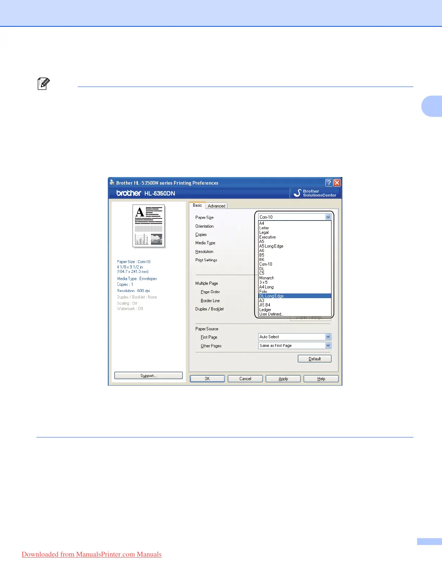This screenshot has width=442, height=571.
Task: Open Downloaded from ManualsPrinter.com Manuals link
Action: click(92, 554)
